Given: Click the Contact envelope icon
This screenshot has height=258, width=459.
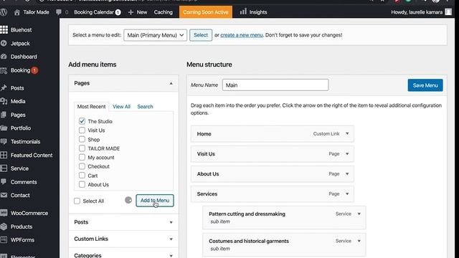Looking at the screenshot, I should pos(4,195).
